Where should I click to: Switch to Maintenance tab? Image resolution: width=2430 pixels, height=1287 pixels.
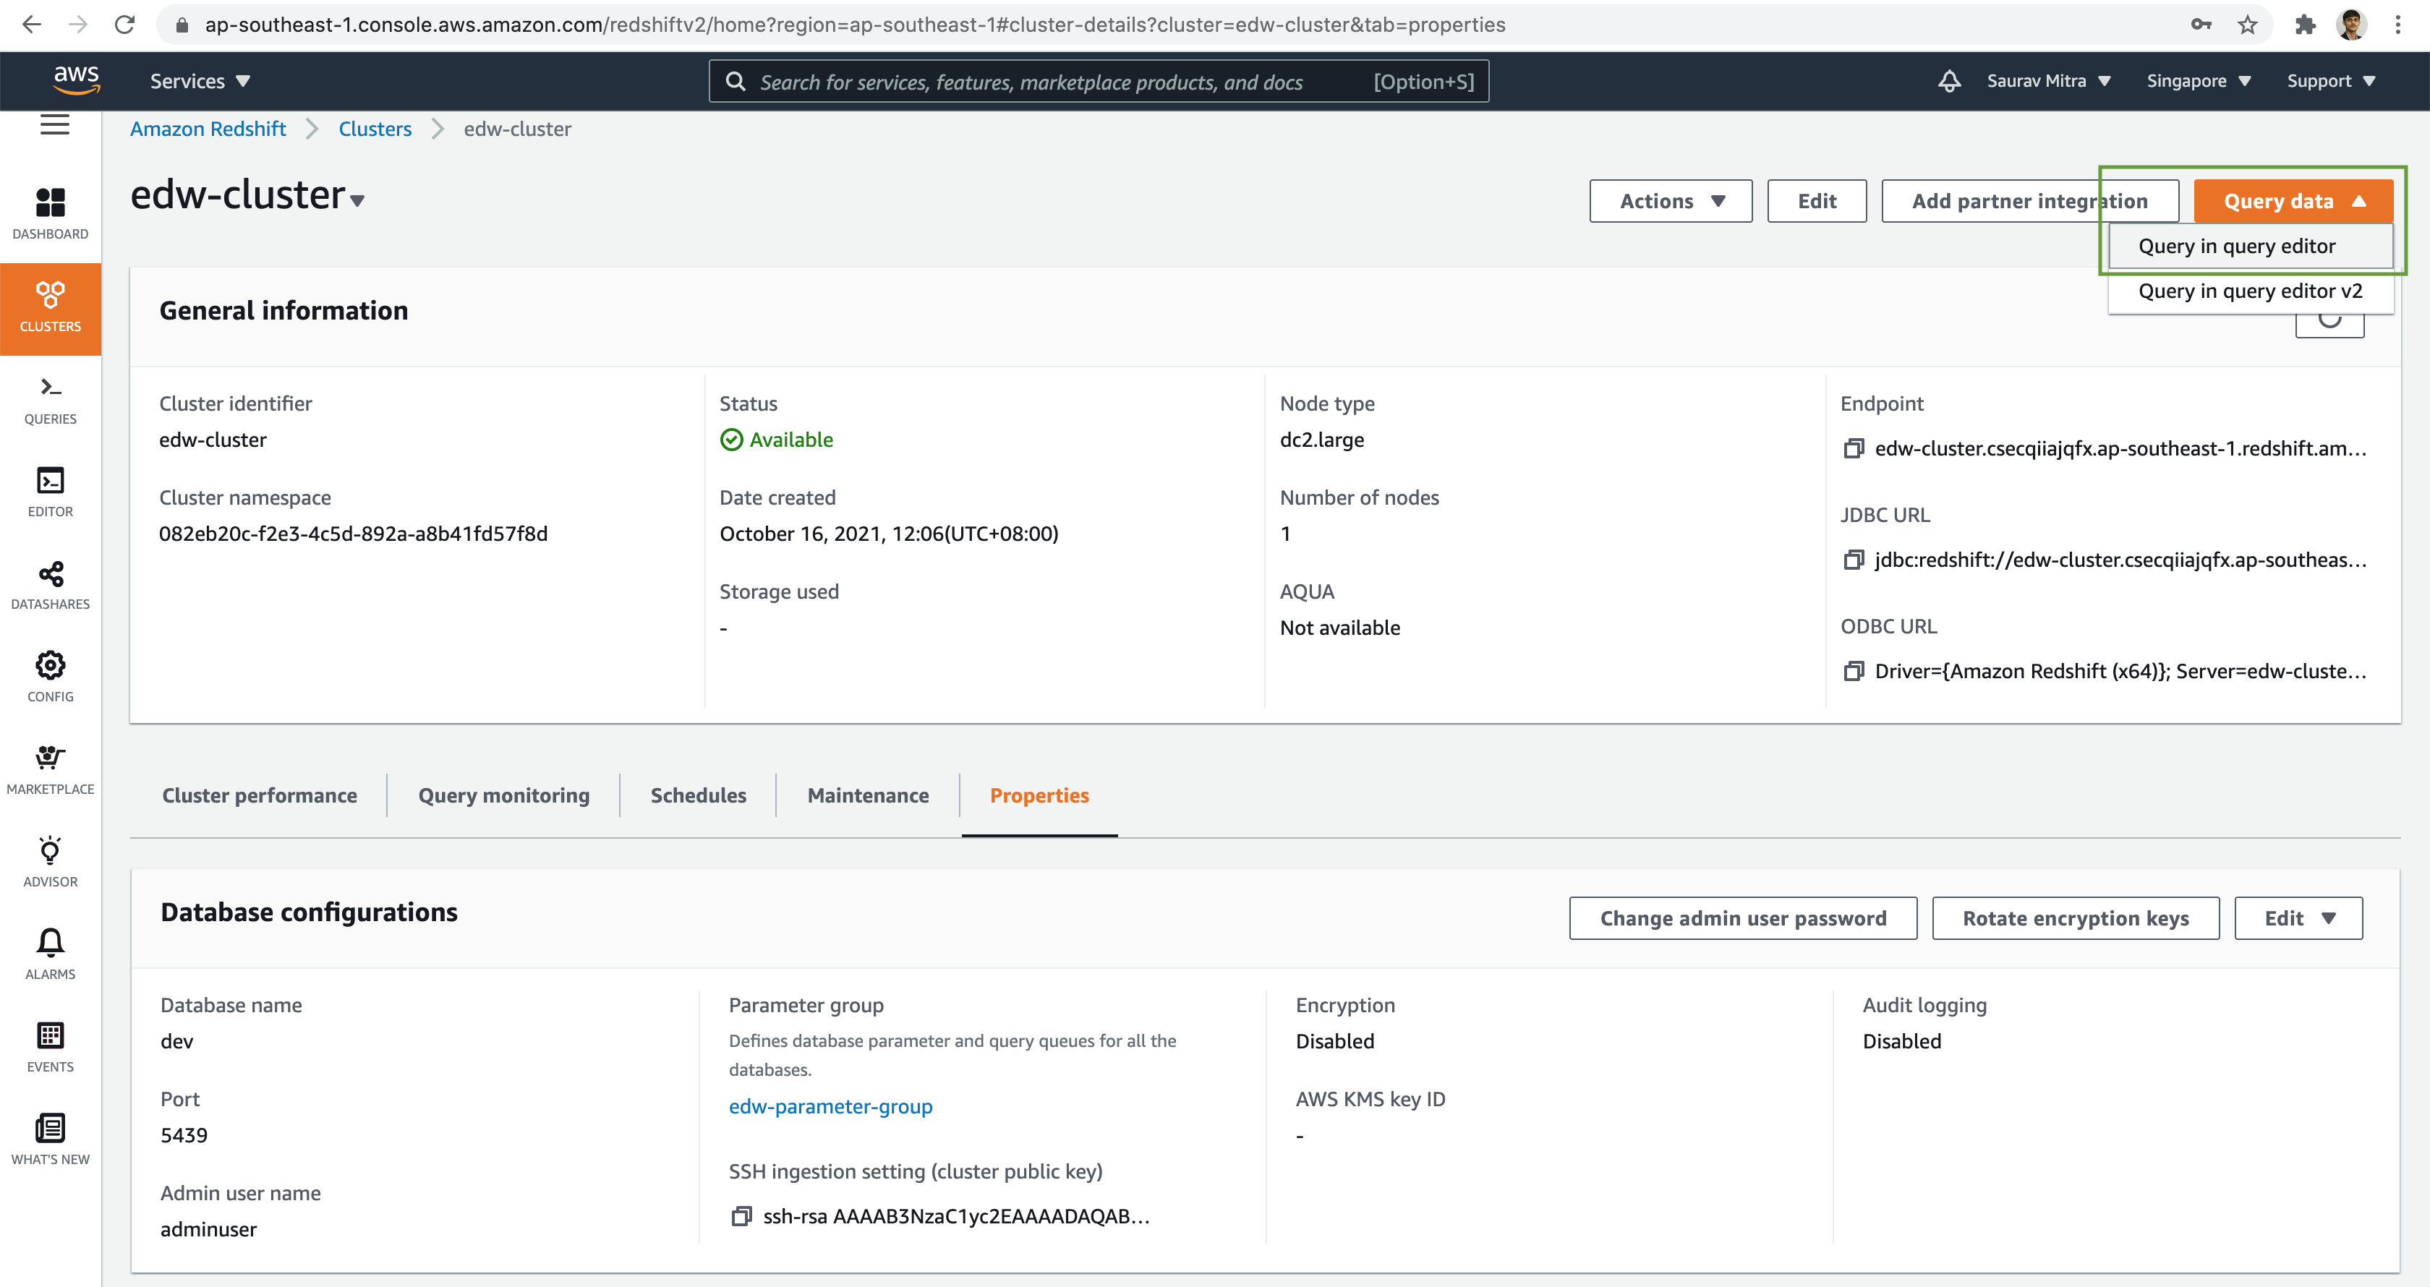868,796
